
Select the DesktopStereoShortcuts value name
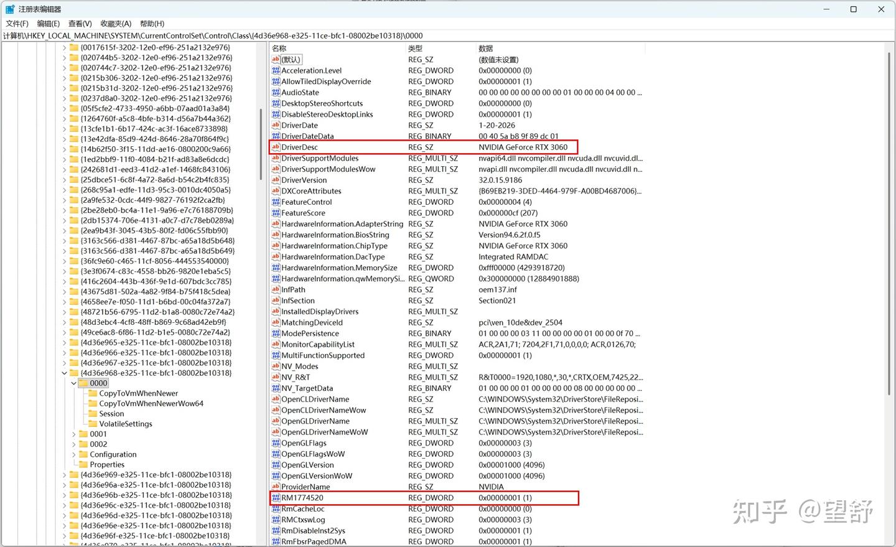[x=322, y=104]
